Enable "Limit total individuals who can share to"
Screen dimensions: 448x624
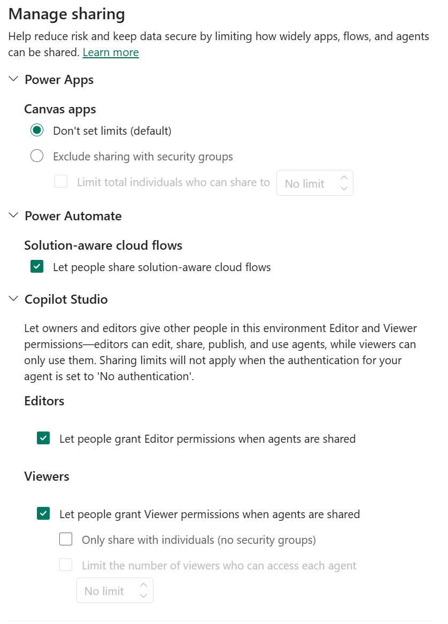coord(60,182)
